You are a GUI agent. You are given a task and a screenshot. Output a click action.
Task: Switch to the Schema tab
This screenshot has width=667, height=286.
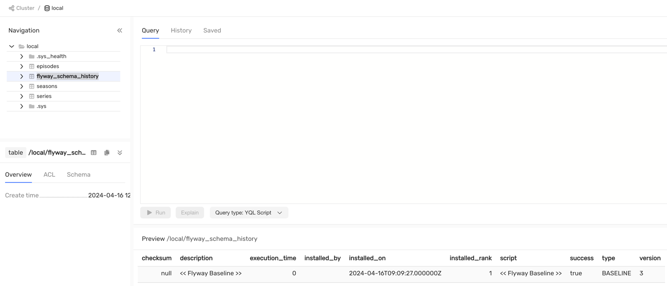(x=79, y=175)
